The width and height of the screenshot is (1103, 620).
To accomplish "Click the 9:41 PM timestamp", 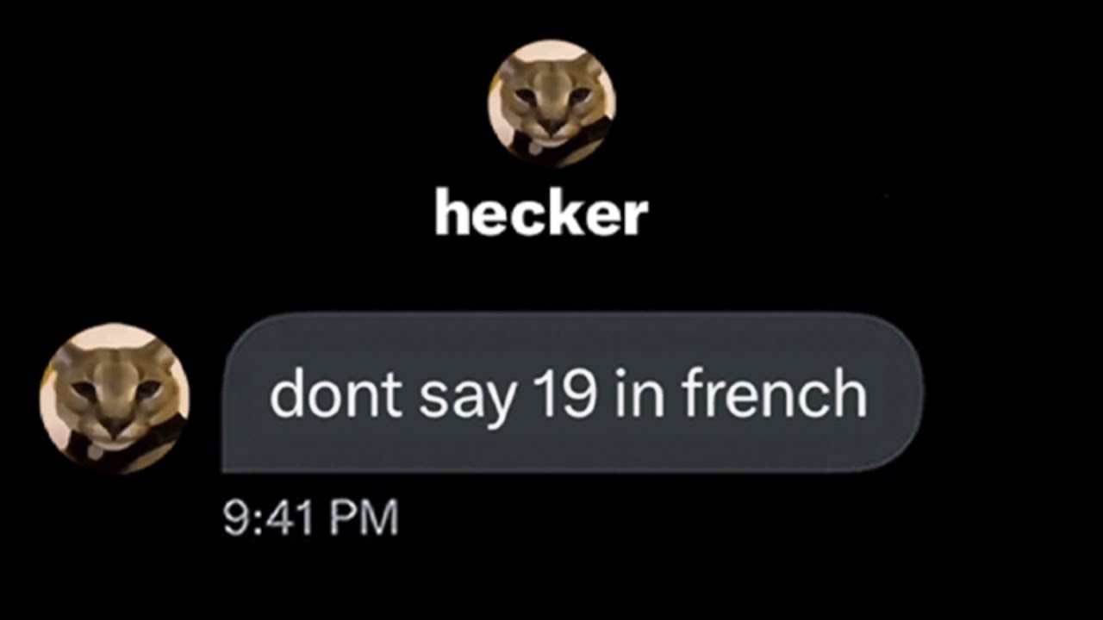I will tap(310, 518).
